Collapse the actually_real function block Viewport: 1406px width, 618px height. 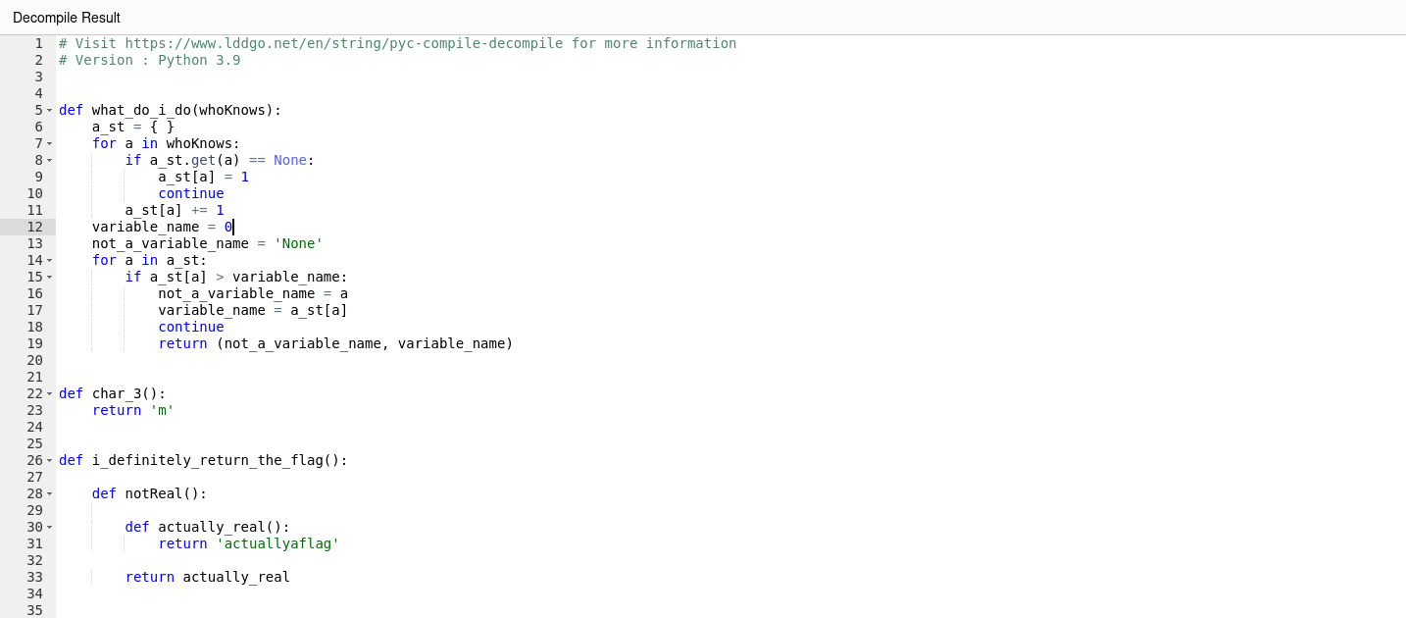click(49, 527)
